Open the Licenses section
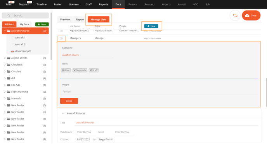This screenshot has width=267, height=144. tap(74, 4)
